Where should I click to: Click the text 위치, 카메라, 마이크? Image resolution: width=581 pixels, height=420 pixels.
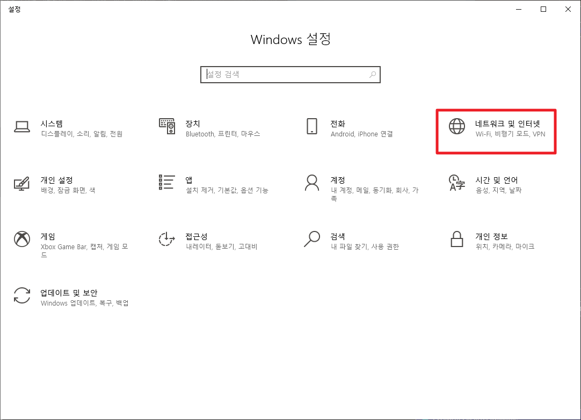point(505,247)
